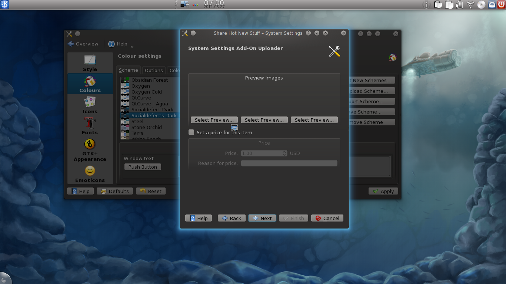Switch to the Options tab
The height and width of the screenshot is (284, 506).
click(x=154, y=70)
